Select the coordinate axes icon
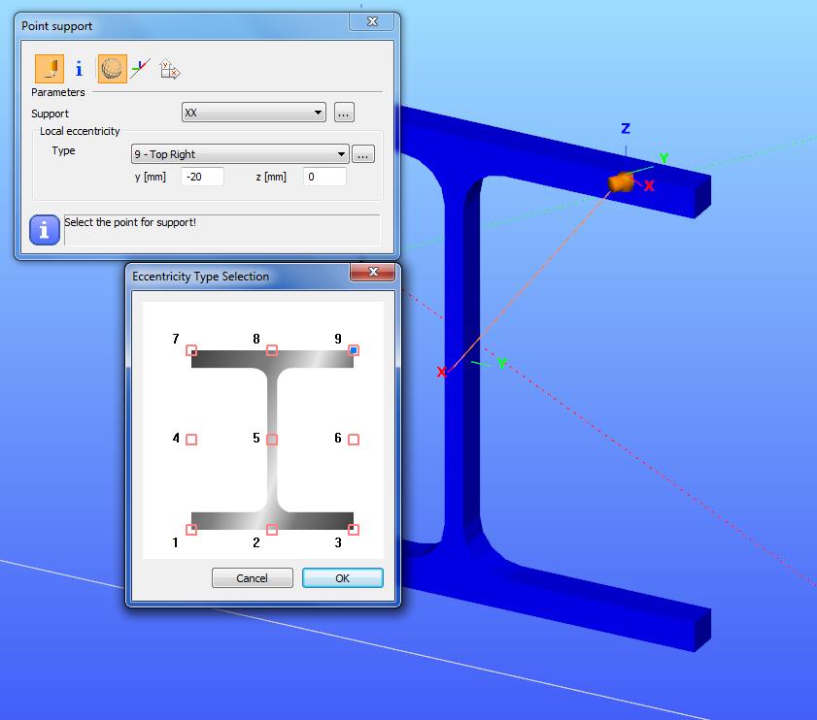This screenshot has height=720, width=817. (140, 69)
